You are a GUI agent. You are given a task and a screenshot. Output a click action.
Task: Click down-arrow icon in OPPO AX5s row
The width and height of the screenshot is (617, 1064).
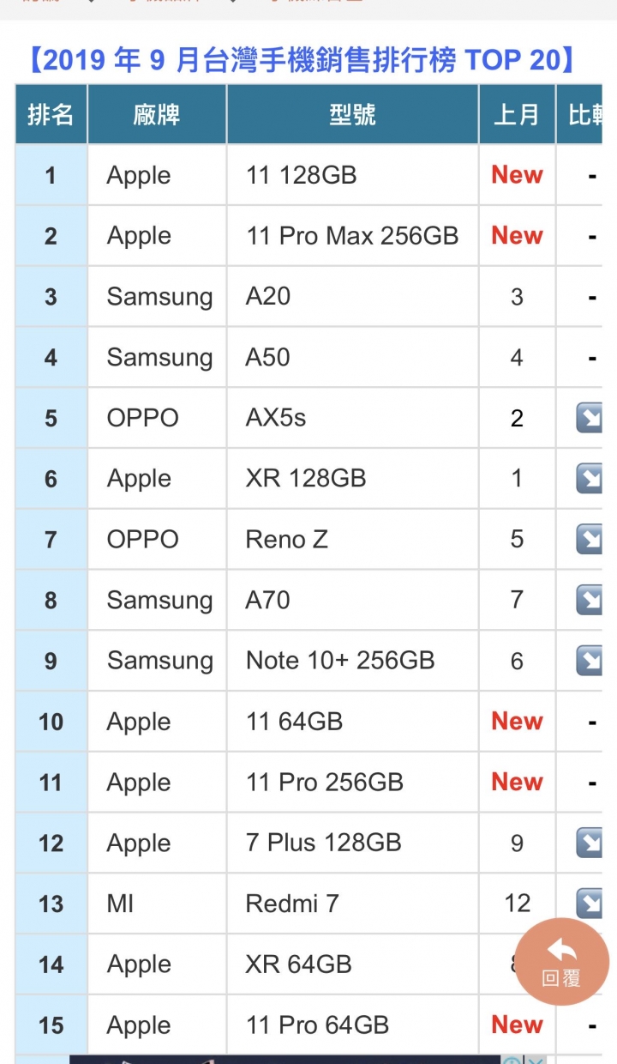point(590,418)
